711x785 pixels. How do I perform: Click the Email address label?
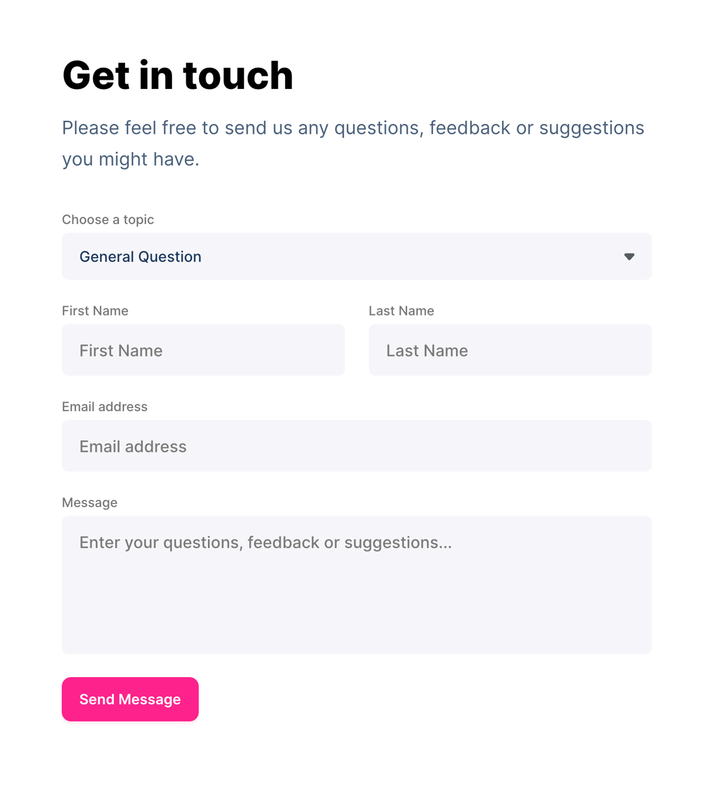(104, 406)
